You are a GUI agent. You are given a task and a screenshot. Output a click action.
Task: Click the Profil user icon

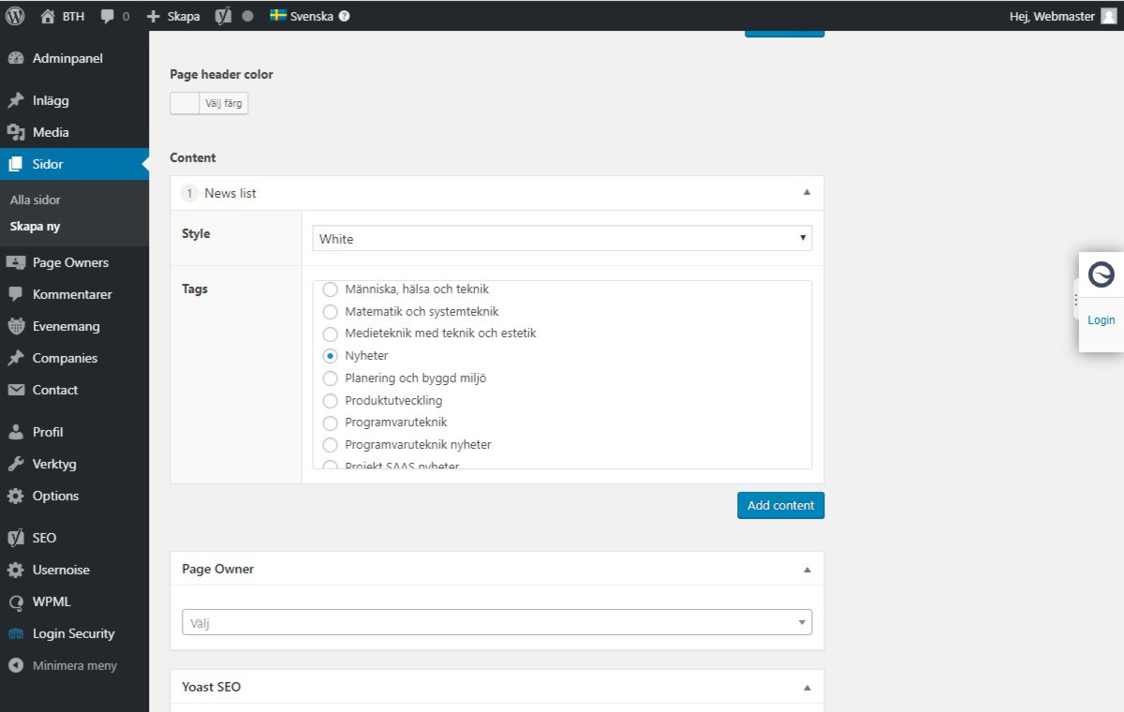click(x=16, y=432)
